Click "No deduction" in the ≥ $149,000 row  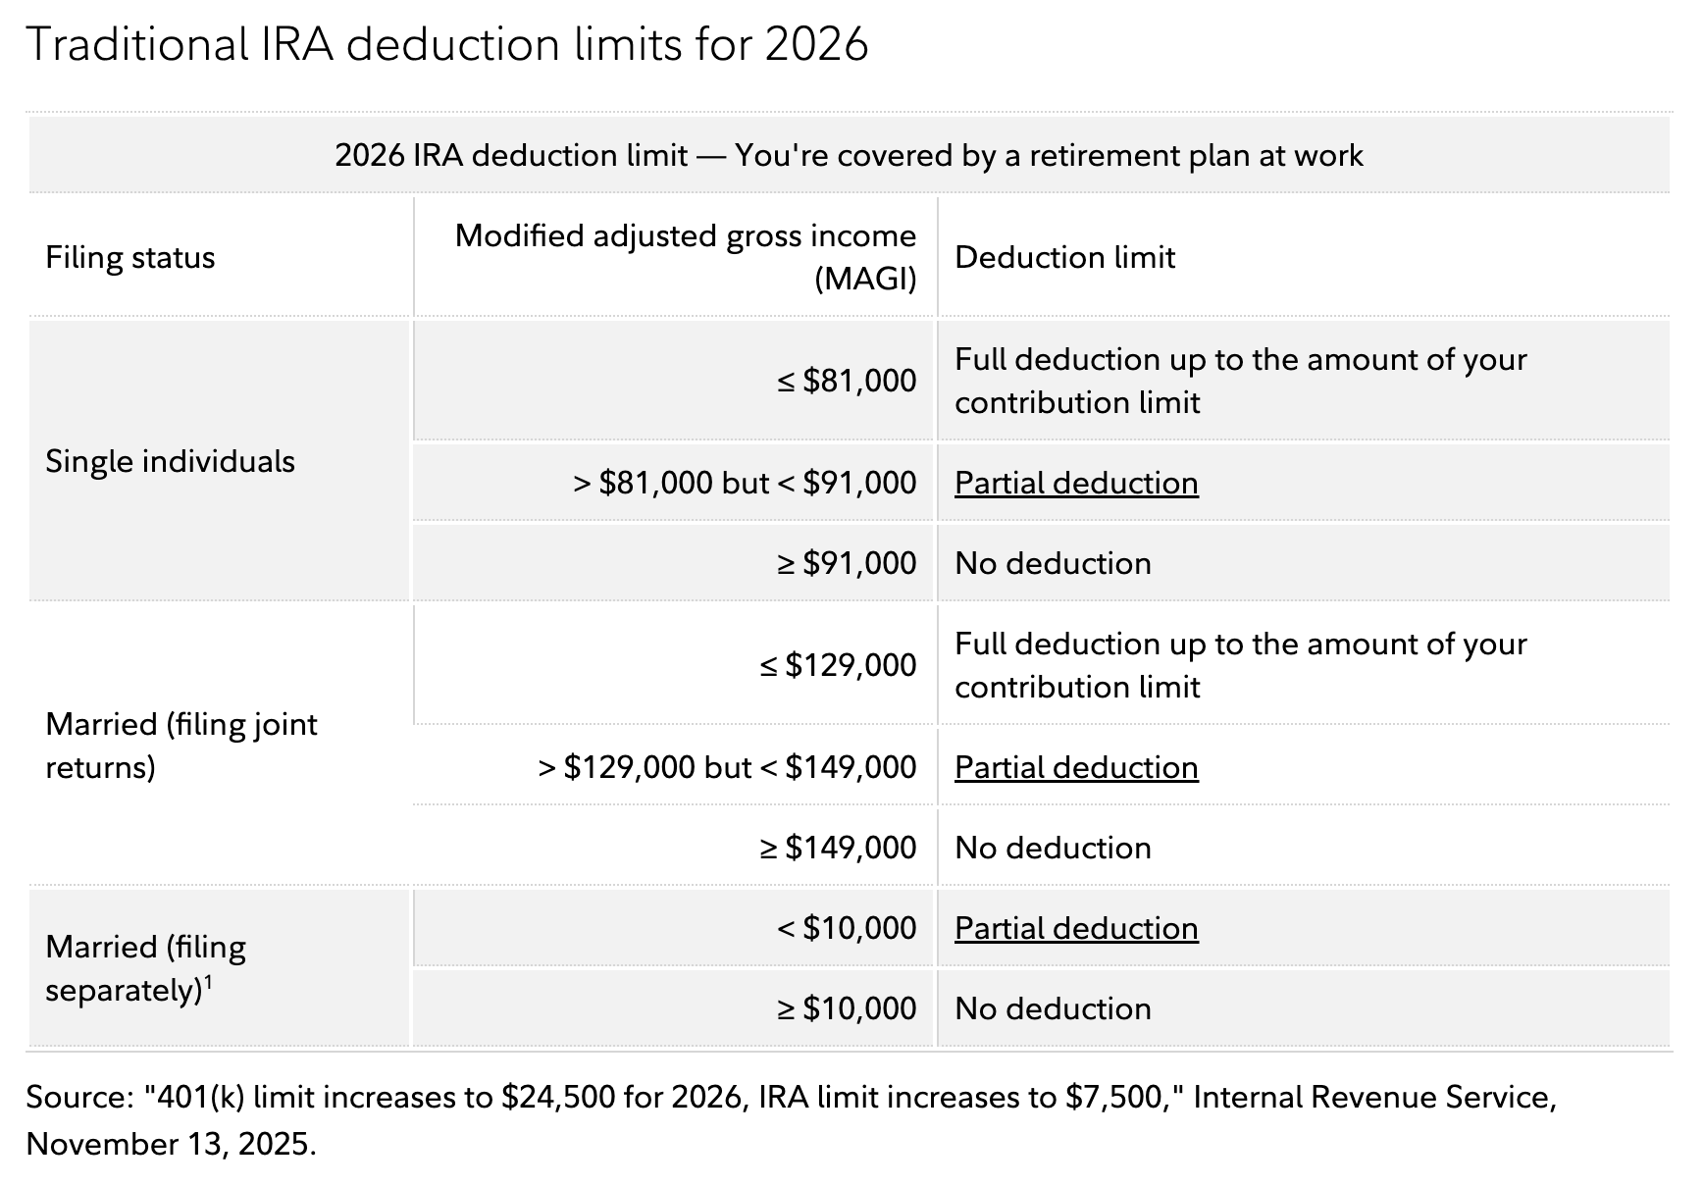point(1053,848)
